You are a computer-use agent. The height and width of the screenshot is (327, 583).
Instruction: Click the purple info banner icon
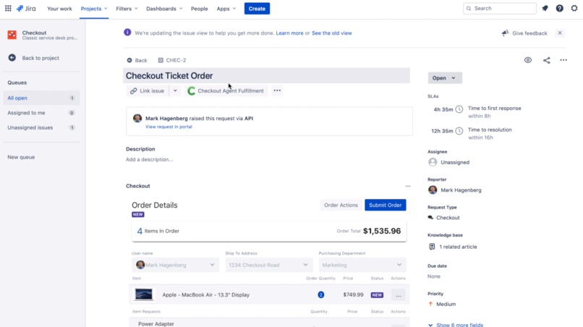tap(127, 33)
